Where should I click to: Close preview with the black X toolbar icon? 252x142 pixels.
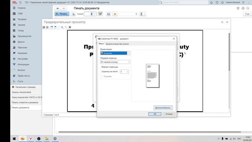pos(70,27)
